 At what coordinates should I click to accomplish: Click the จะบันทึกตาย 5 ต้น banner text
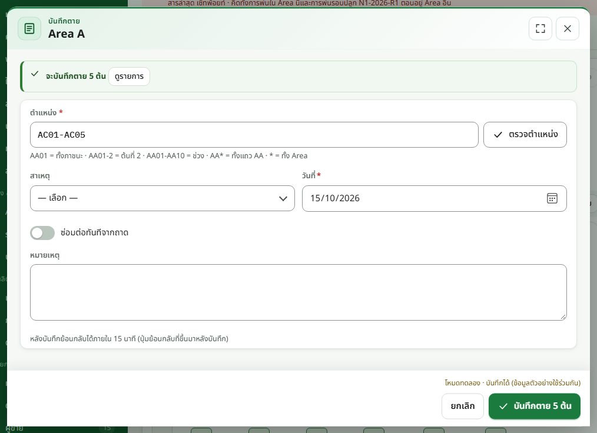(76, 76)
